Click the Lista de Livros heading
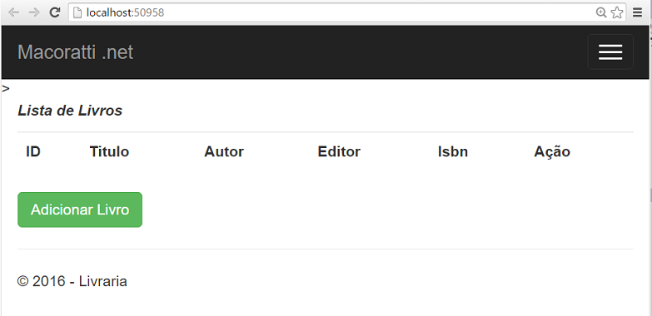652x316 pixels. tap(70, 111)
